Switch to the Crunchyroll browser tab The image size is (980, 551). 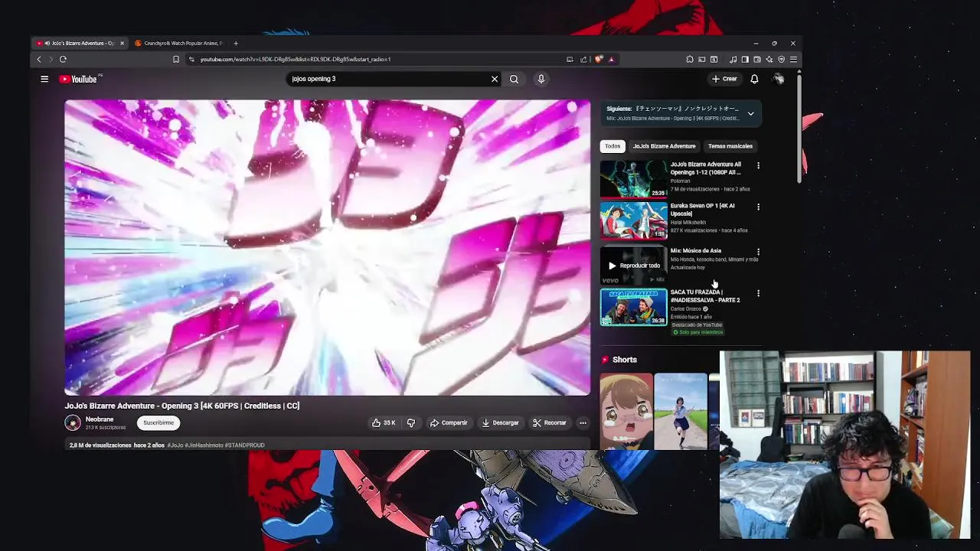181,43
